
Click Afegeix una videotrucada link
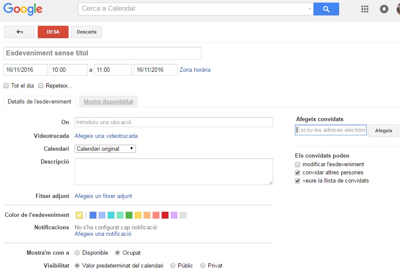(x=106, y=136)
